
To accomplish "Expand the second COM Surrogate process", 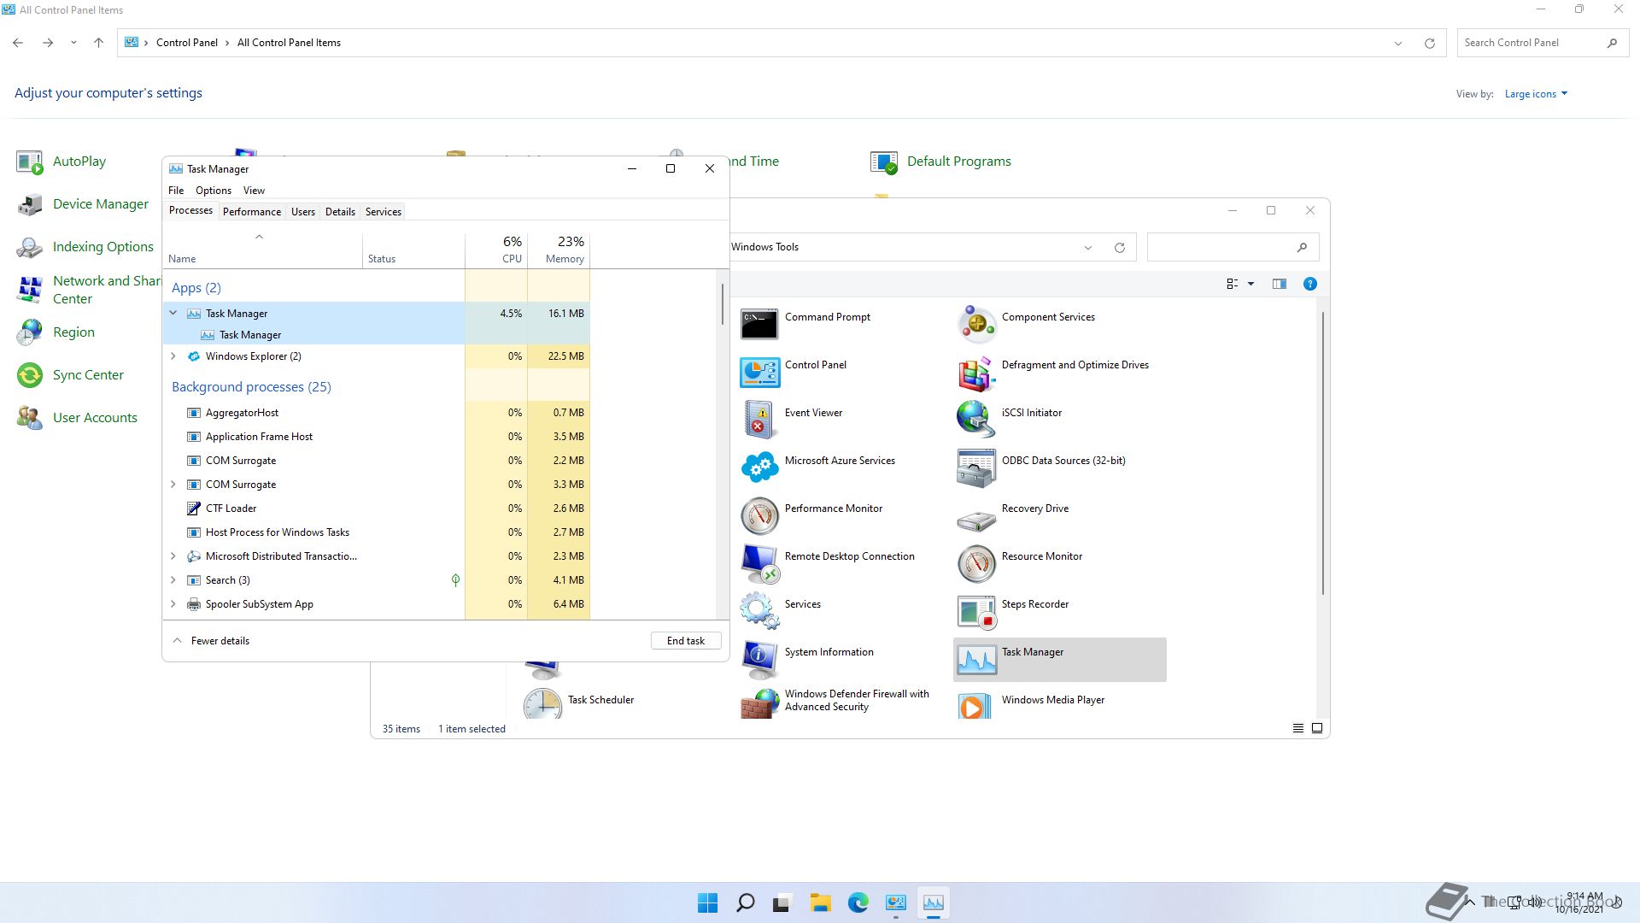I will coord(173,485).
